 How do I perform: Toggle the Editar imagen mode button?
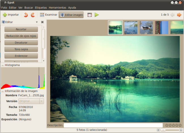[x=71, y=15]
